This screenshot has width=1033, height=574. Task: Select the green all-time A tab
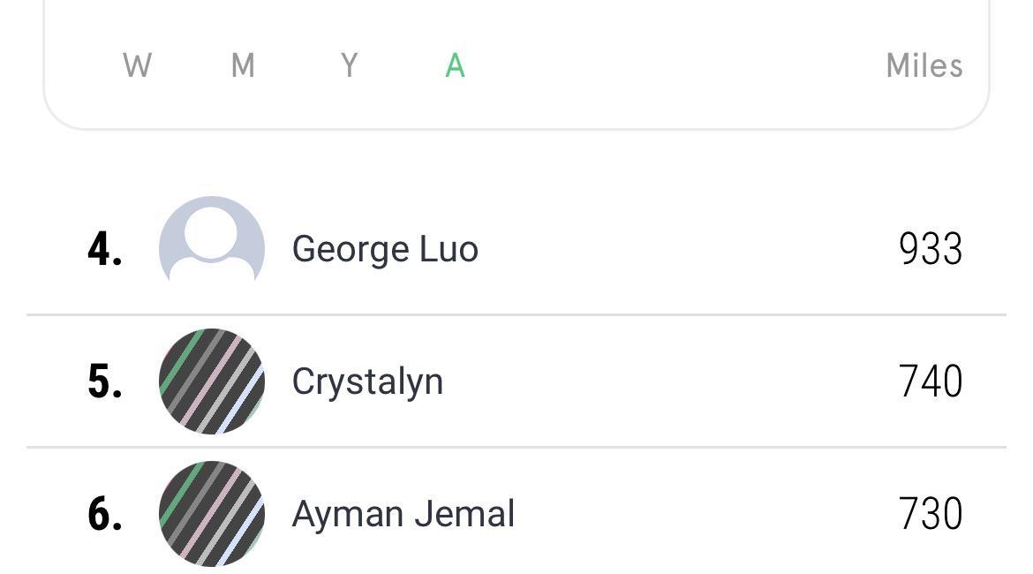[x=455, y=65]
